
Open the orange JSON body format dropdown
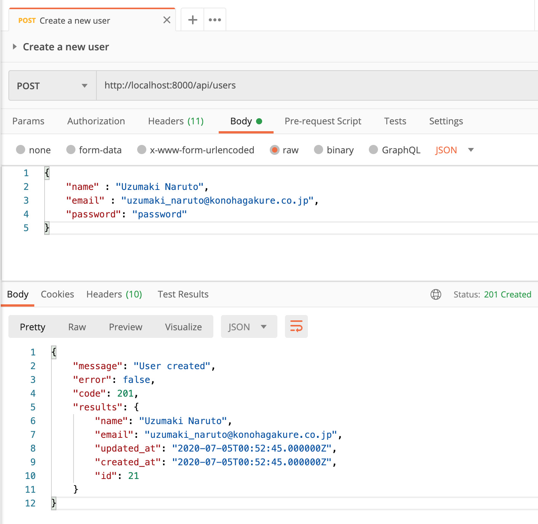[455, 150]
